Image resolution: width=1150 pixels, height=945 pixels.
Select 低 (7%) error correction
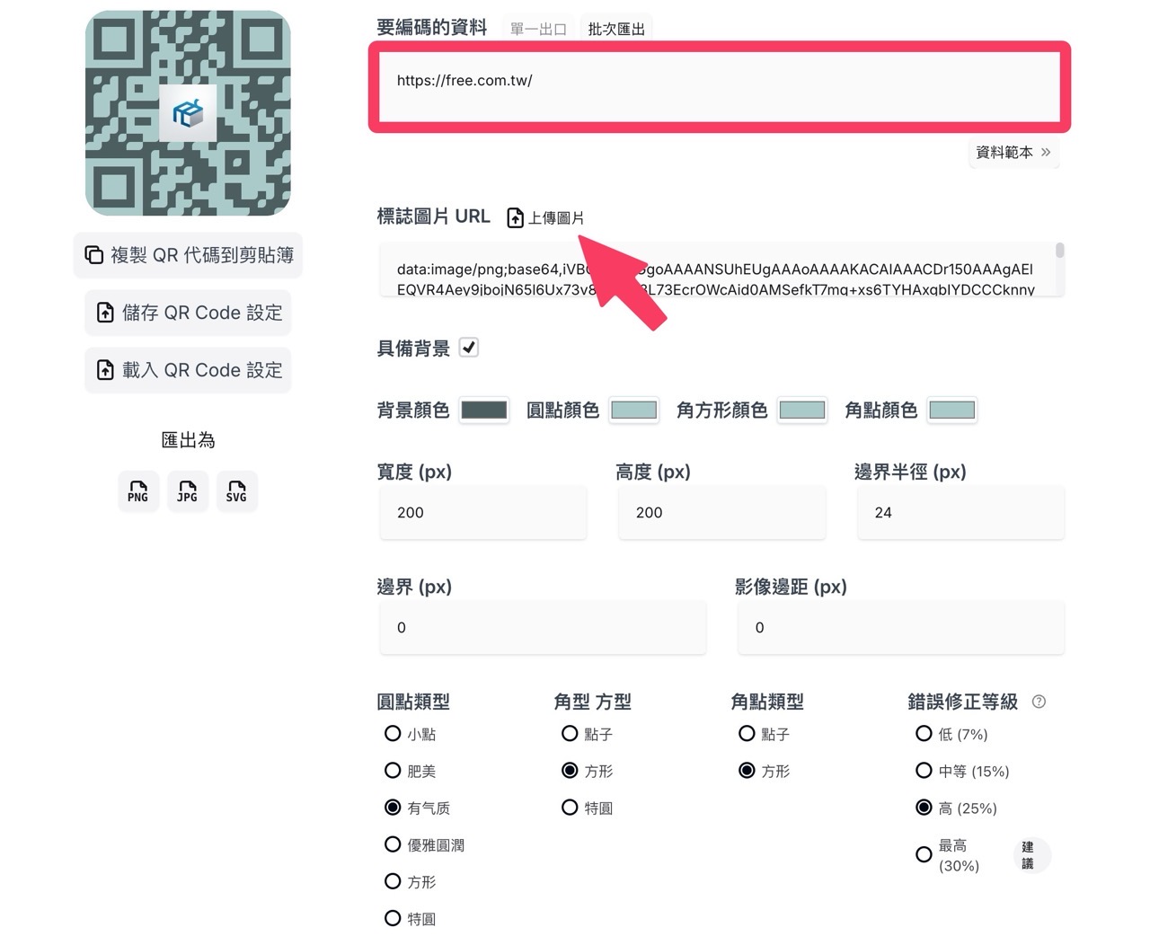coord(924,734)
